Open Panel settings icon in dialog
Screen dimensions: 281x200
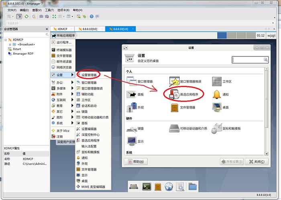[132, 94]
